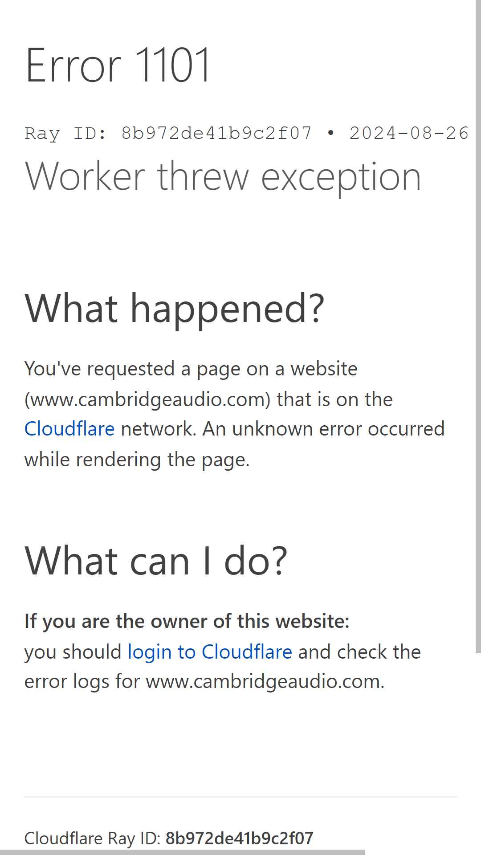Follow the login to Cloudflare link
481x855 pixels.
[x=210, y=652]
